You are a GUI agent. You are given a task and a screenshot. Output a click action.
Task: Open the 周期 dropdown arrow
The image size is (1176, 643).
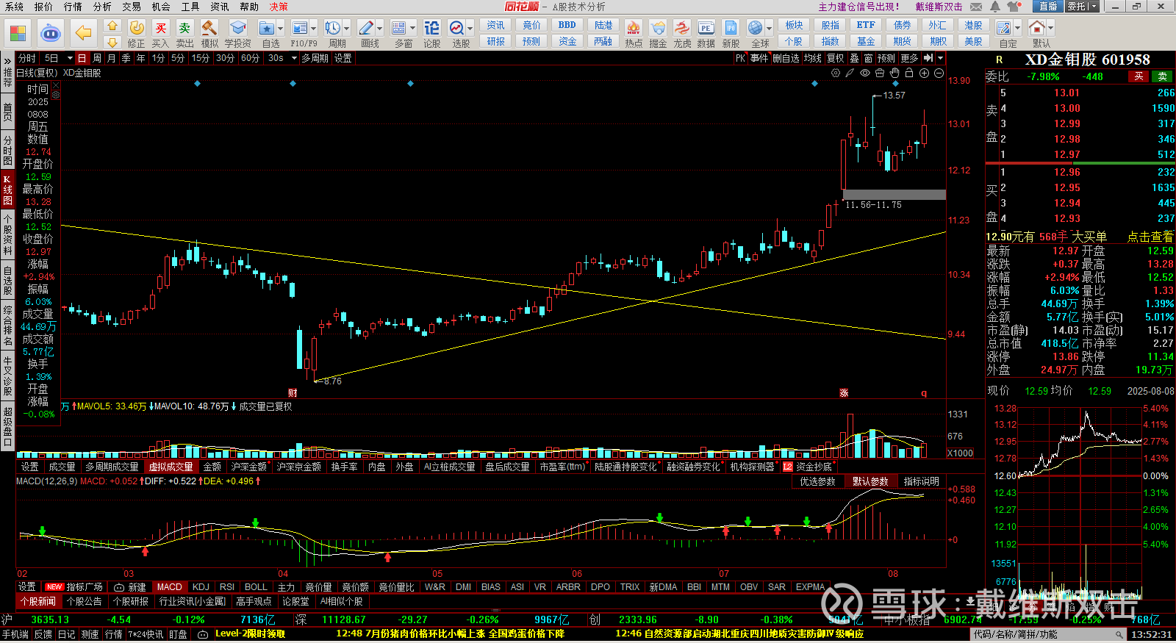click(x=347, y=29)
